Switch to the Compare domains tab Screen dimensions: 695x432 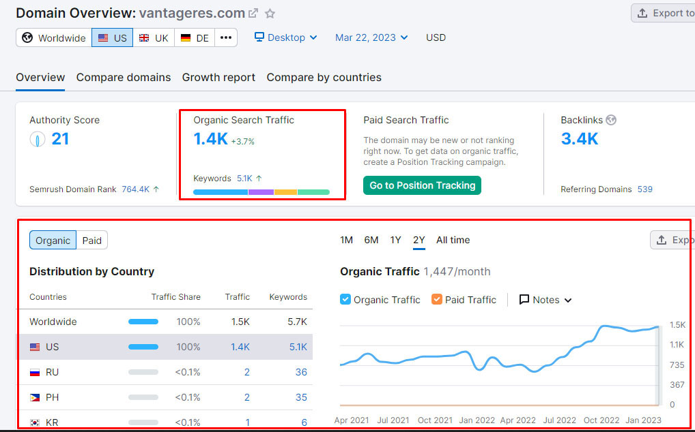124,78
